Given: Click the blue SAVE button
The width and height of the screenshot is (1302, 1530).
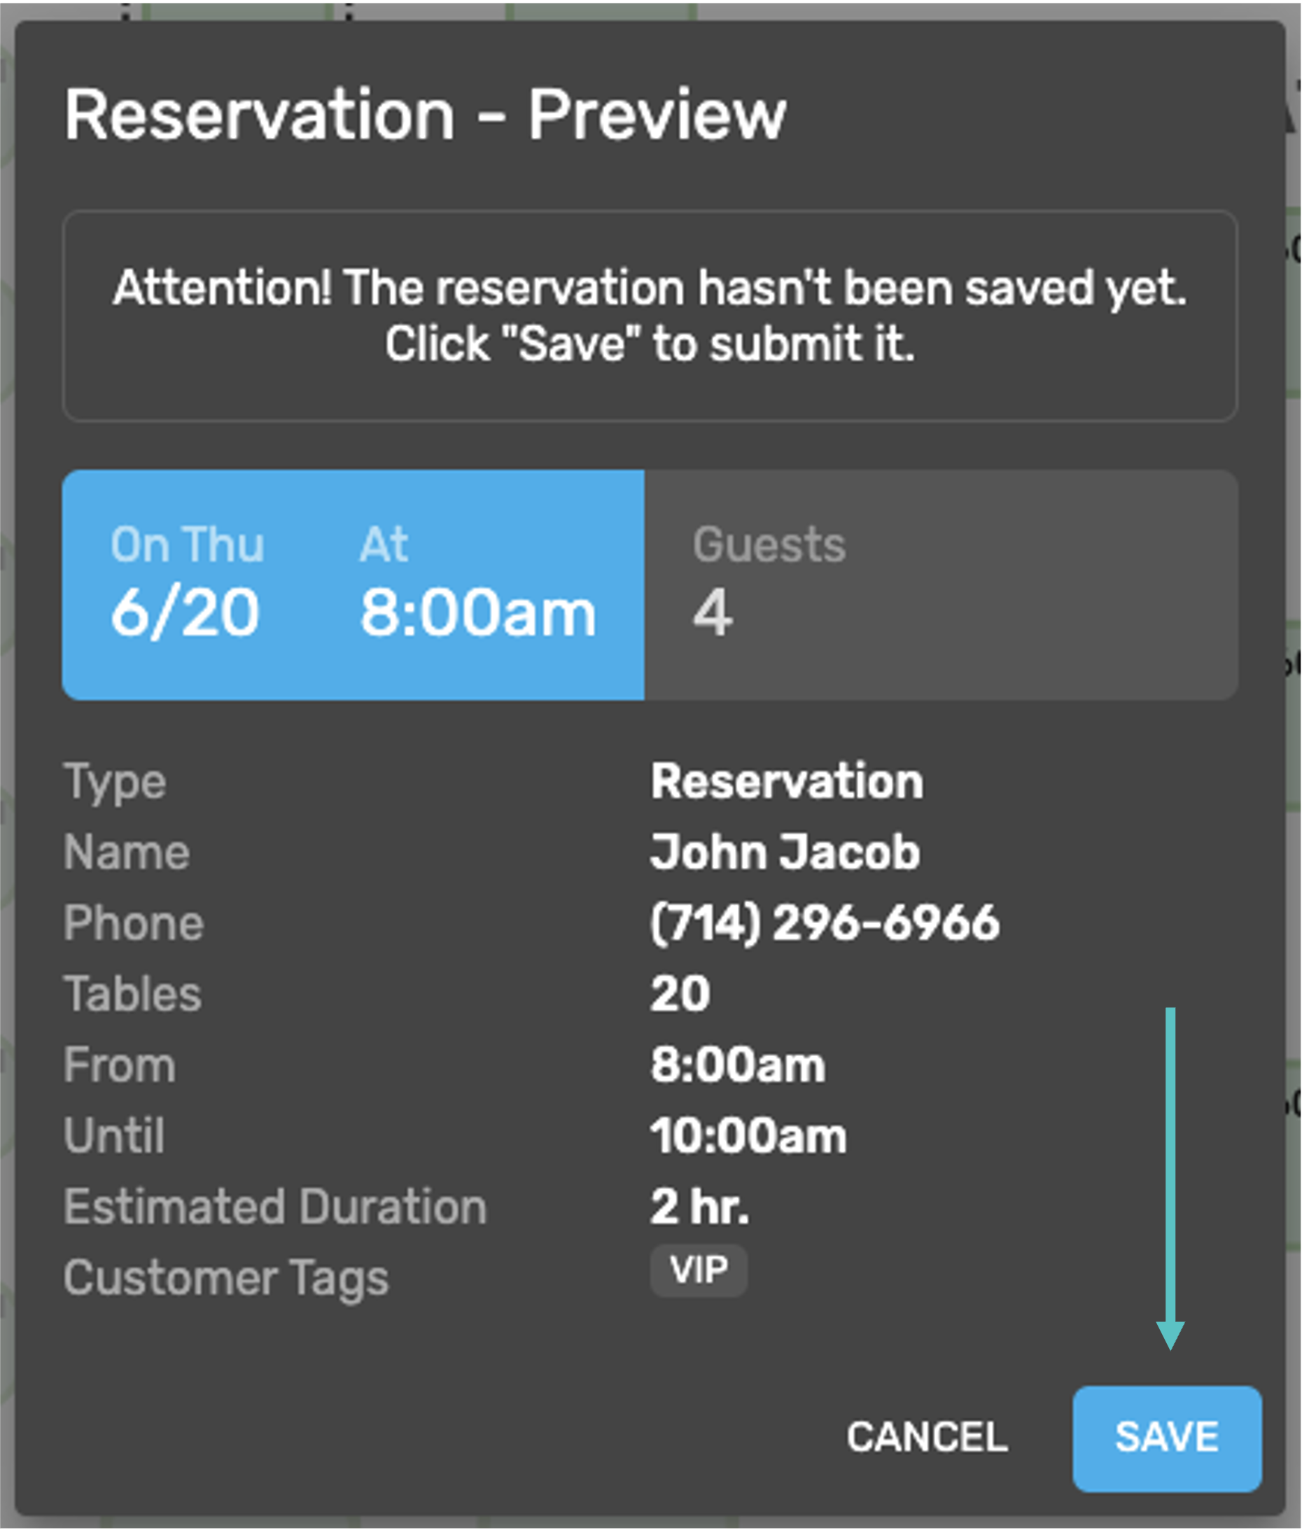Looking at the screenshot, I should (x=1166, y=1438).
